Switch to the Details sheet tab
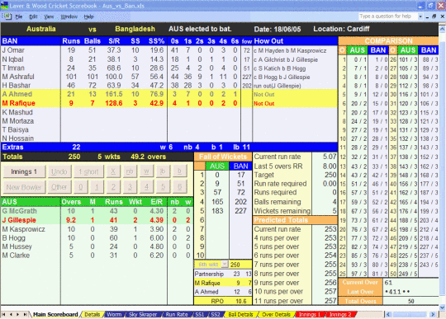Image resolution: width=446 pixels, height=319 pixels. tap(93, 314)
